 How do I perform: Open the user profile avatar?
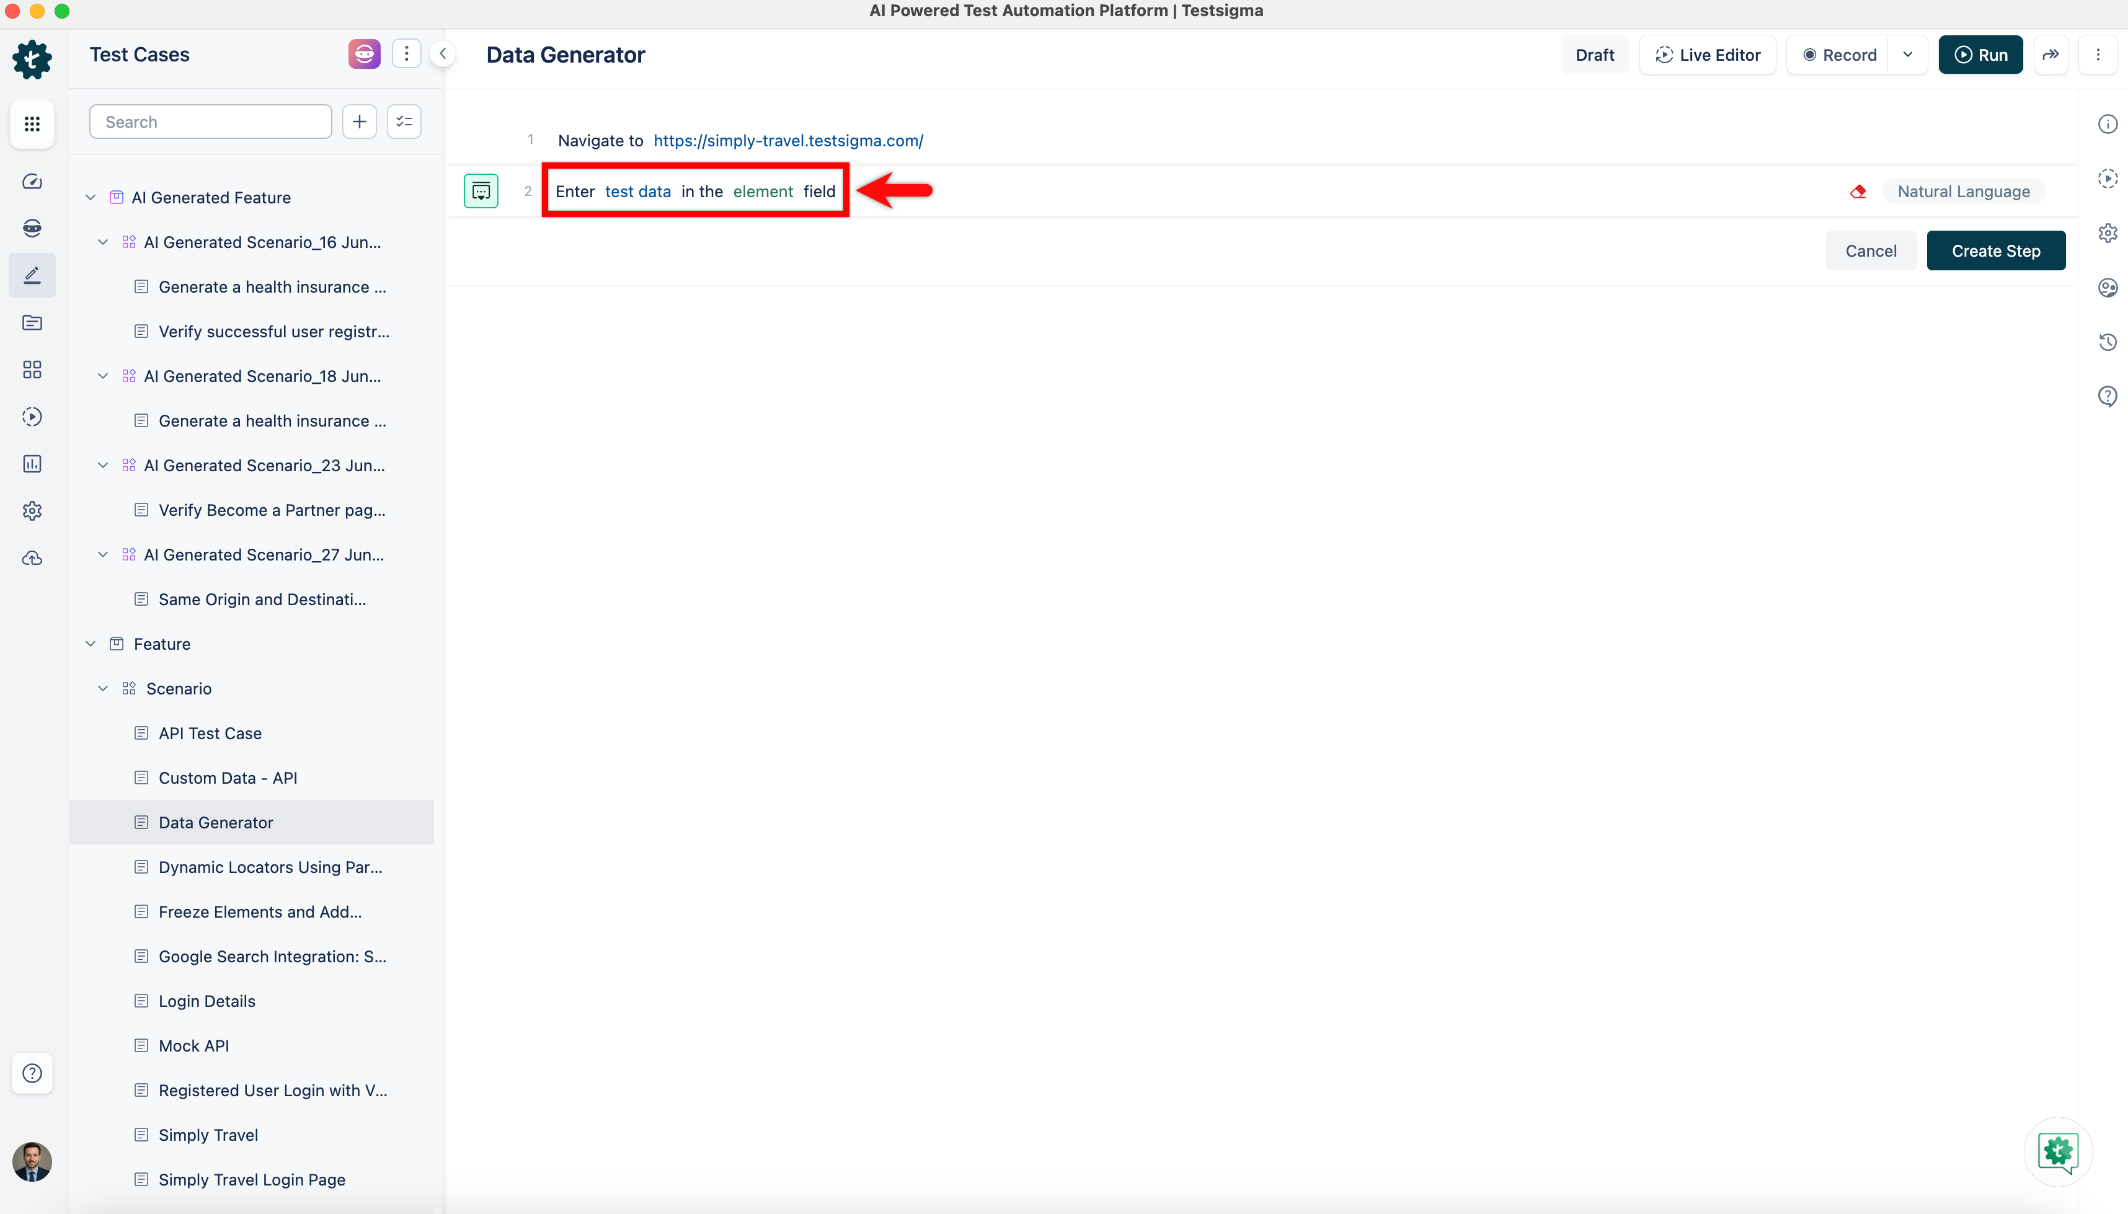[x=32, y=1161]
